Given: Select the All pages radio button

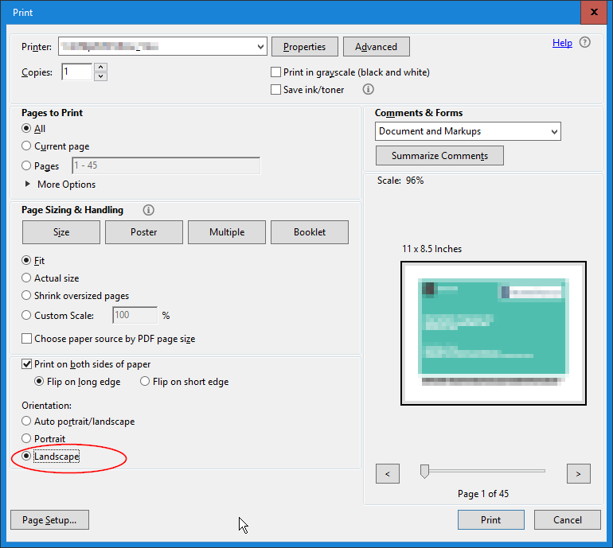Looking at the screenshot, I should 26,128.
